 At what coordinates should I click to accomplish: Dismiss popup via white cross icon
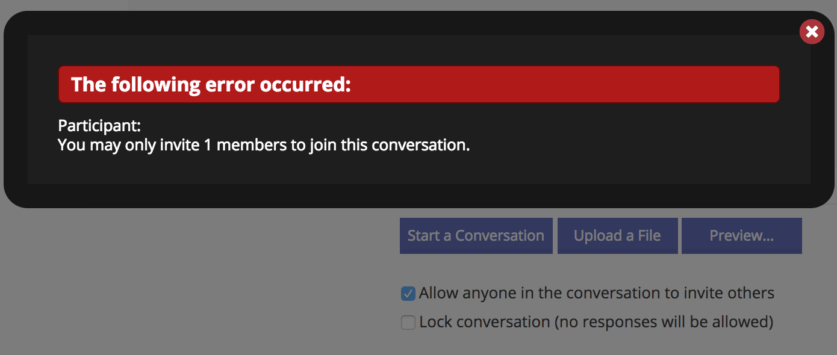812,32
